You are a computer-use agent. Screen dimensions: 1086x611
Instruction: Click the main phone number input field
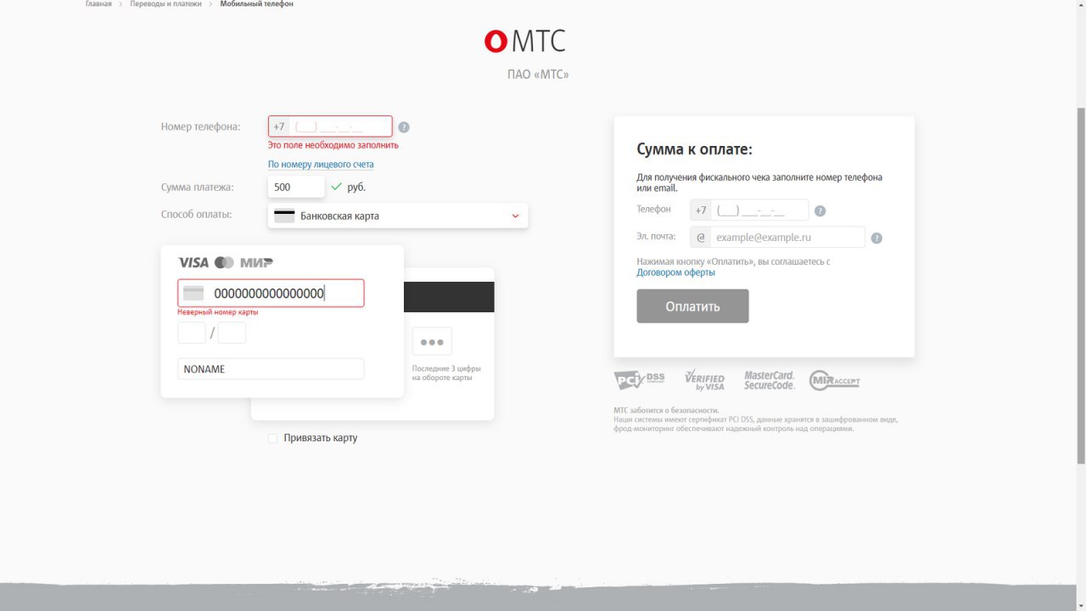coord(330,126)
